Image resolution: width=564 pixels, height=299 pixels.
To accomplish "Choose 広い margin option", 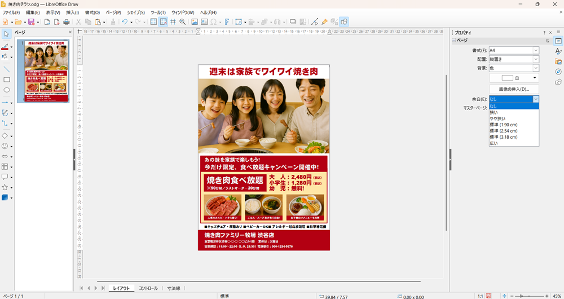I will pos(514,143).
